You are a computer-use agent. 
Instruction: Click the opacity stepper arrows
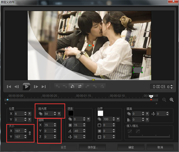55,114
